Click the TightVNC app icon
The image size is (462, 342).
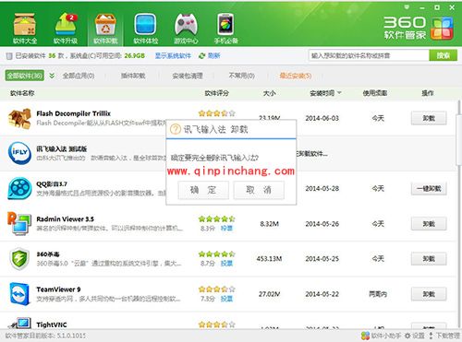(x=20, y=324)
